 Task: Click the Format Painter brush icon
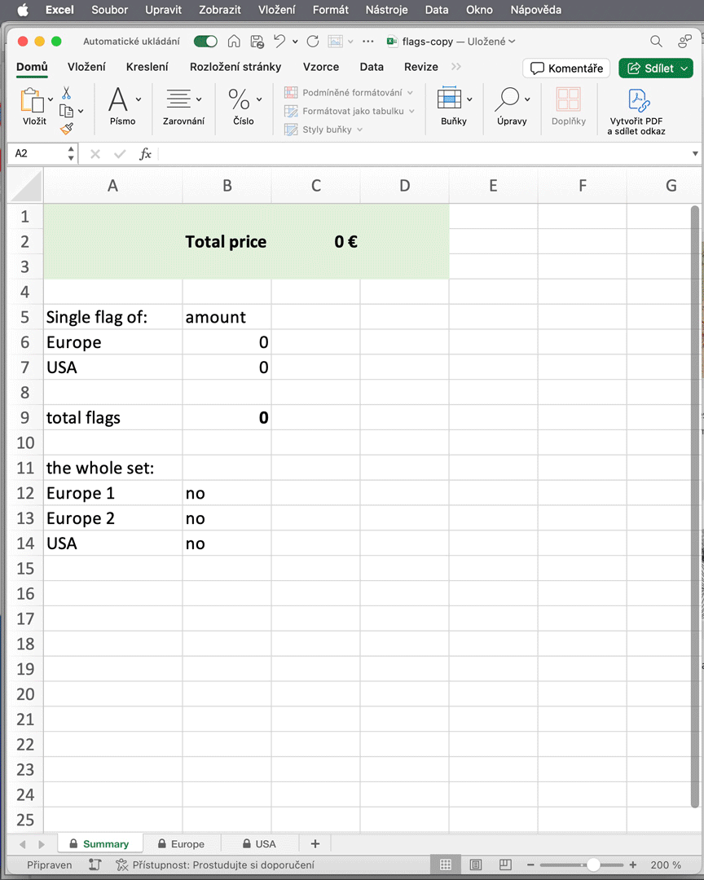(x=66, y=128)
